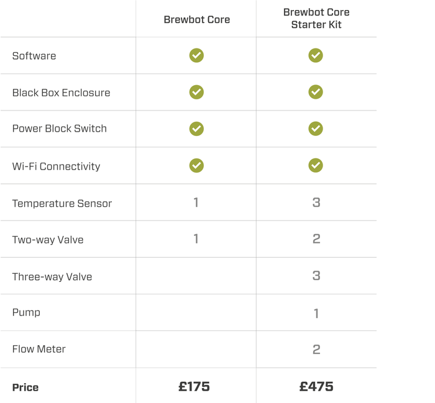Click Software checkmark under Brewbot Core
This screenshot has height=403, width=435.
pyautogui.click(x=196, y=55)
